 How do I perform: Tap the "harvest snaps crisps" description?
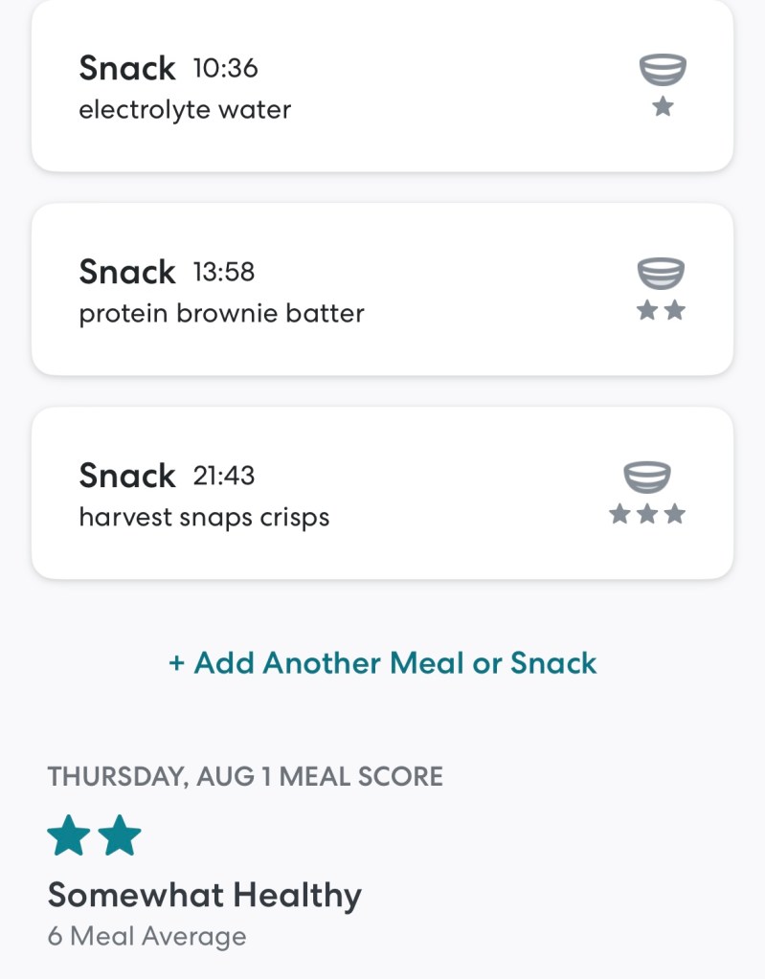[204, 518]
